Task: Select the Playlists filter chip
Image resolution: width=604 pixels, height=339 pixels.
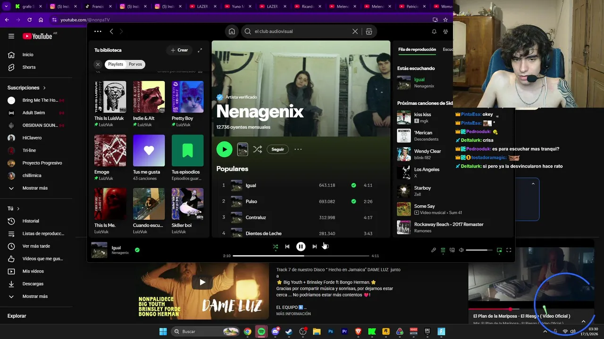Action: (x=115, y=65)
